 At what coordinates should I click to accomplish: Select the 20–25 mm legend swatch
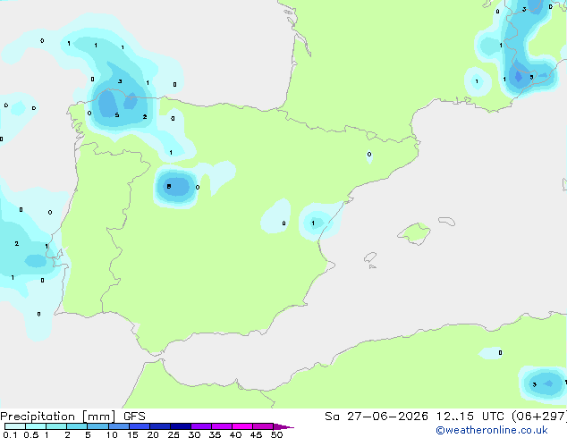click(x=160, y=426)
